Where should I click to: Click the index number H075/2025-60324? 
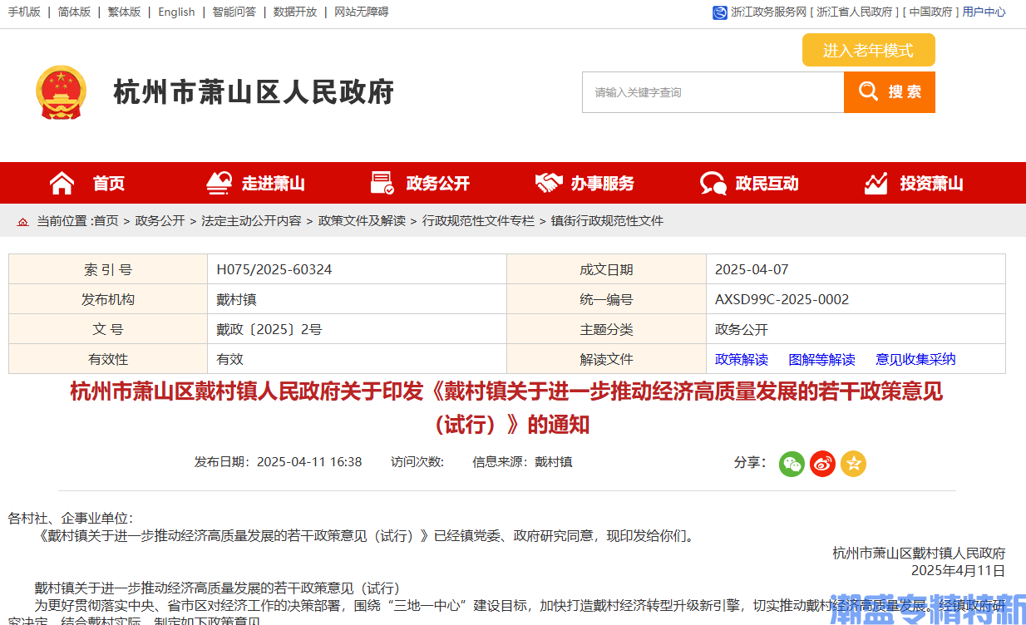coord(274,269)
